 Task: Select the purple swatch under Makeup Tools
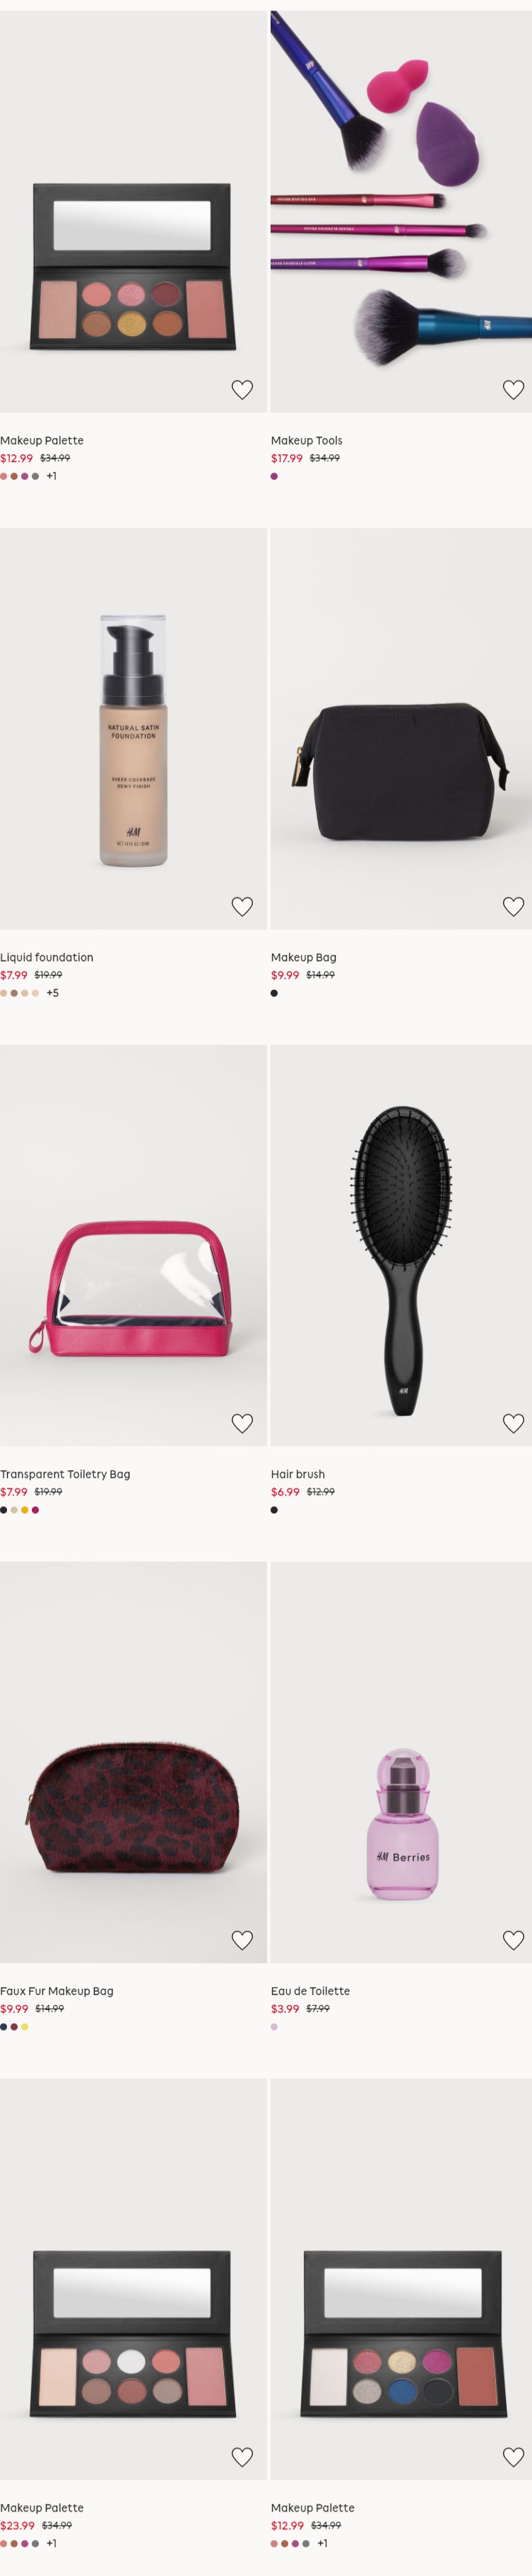[x=275, y=476]
